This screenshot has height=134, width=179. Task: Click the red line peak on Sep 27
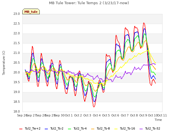(x=32, y=46)
